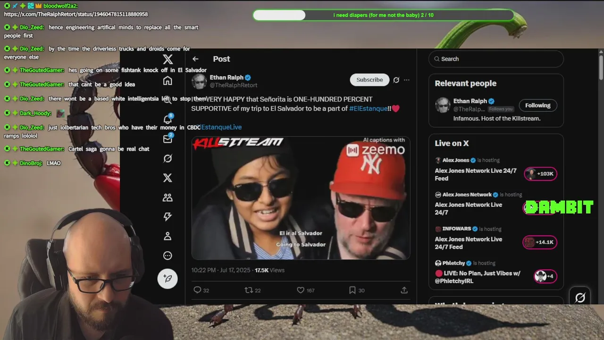Join the +14.1K listeners live space

[540, 242]
